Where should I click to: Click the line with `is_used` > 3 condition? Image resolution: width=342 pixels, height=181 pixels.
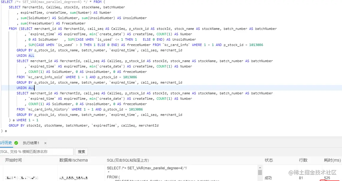tap(144, 45)
